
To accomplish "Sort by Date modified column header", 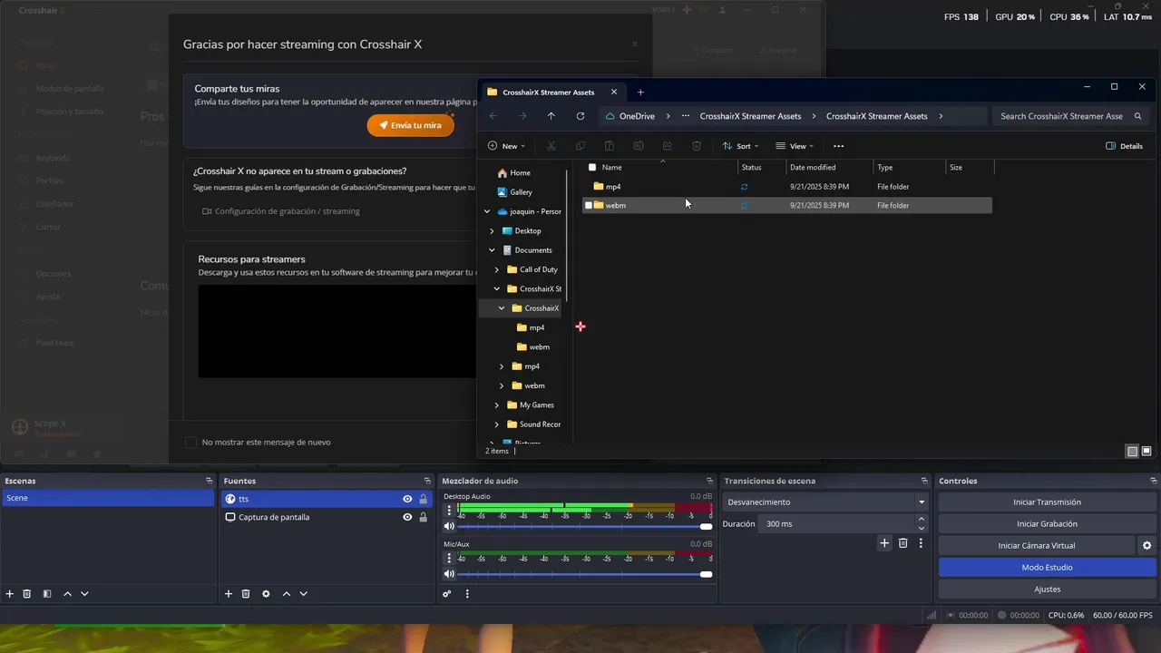I will click(829, 167).
